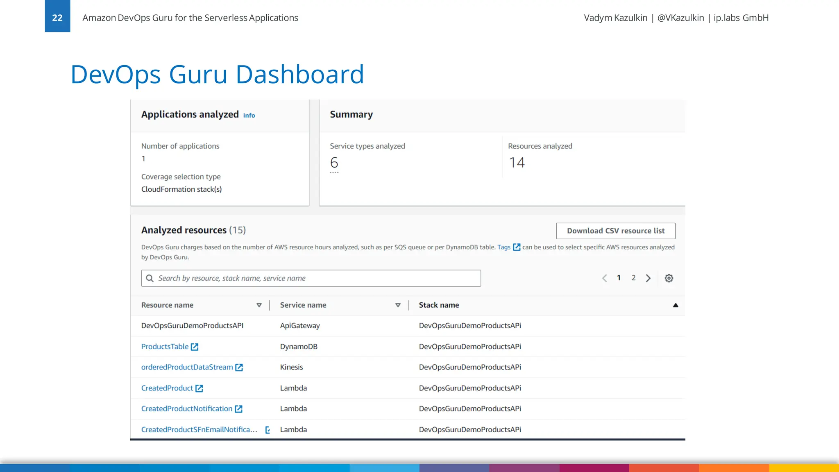Click external link icon beside orderedProductDataStream
This screenshot has width=839, height=472.
239,368
